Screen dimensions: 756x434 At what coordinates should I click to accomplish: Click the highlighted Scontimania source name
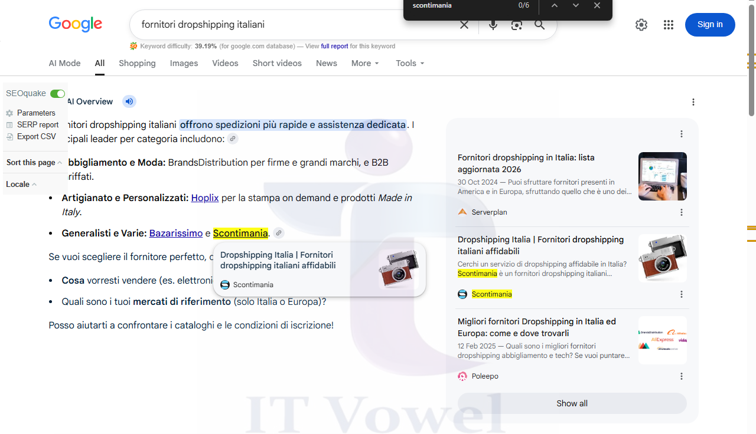point(492,294)
